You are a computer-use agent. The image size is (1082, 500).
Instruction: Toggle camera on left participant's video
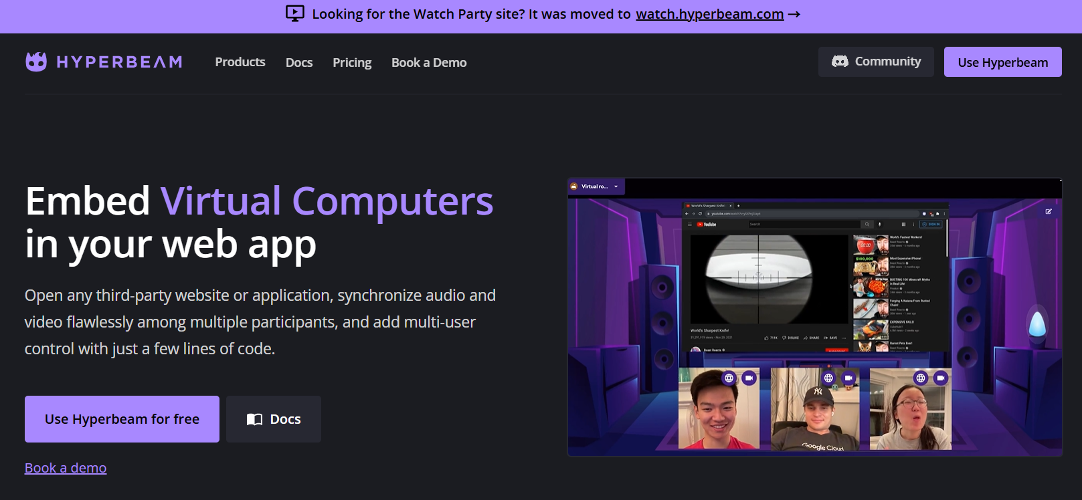tap(749, 378)
